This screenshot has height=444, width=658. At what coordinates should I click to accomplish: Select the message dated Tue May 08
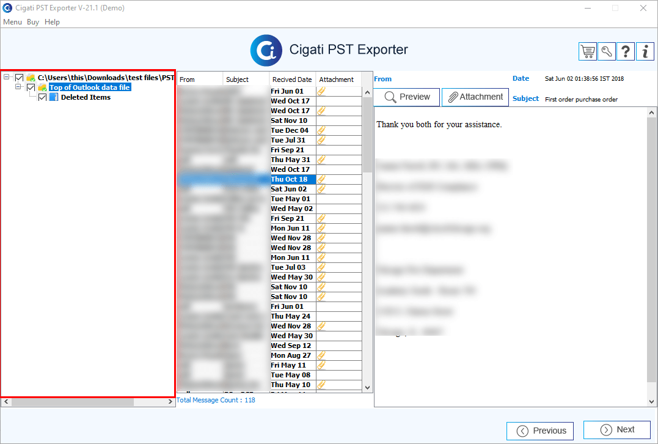(x=269, y=375)
